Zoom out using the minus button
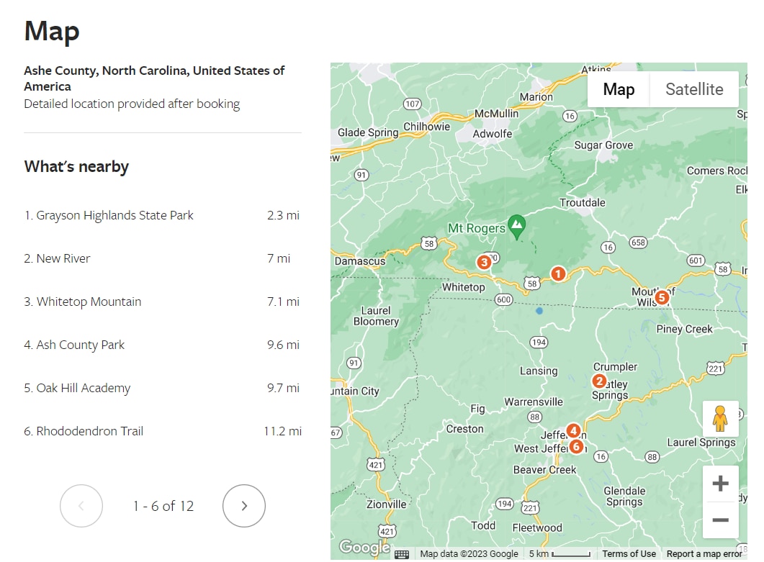 (720, 520)
